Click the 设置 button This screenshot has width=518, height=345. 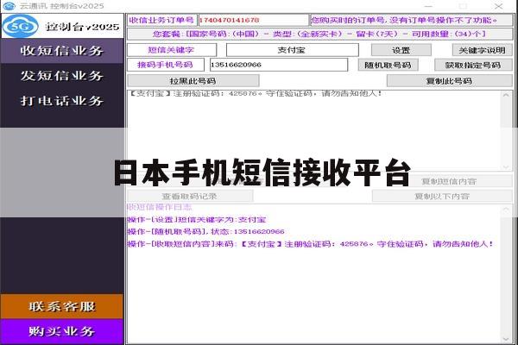pyautogui.click(x=401, y=50)
